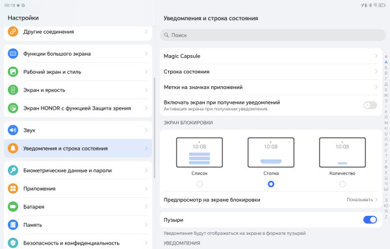Tap the orange bell Уведомления icon
Image resolution: width=390 pixels, height=249 pixels.
pos(13,148)
